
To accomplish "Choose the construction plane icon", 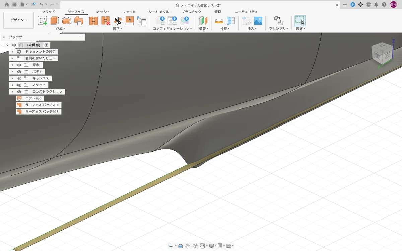I will (203, 21).
